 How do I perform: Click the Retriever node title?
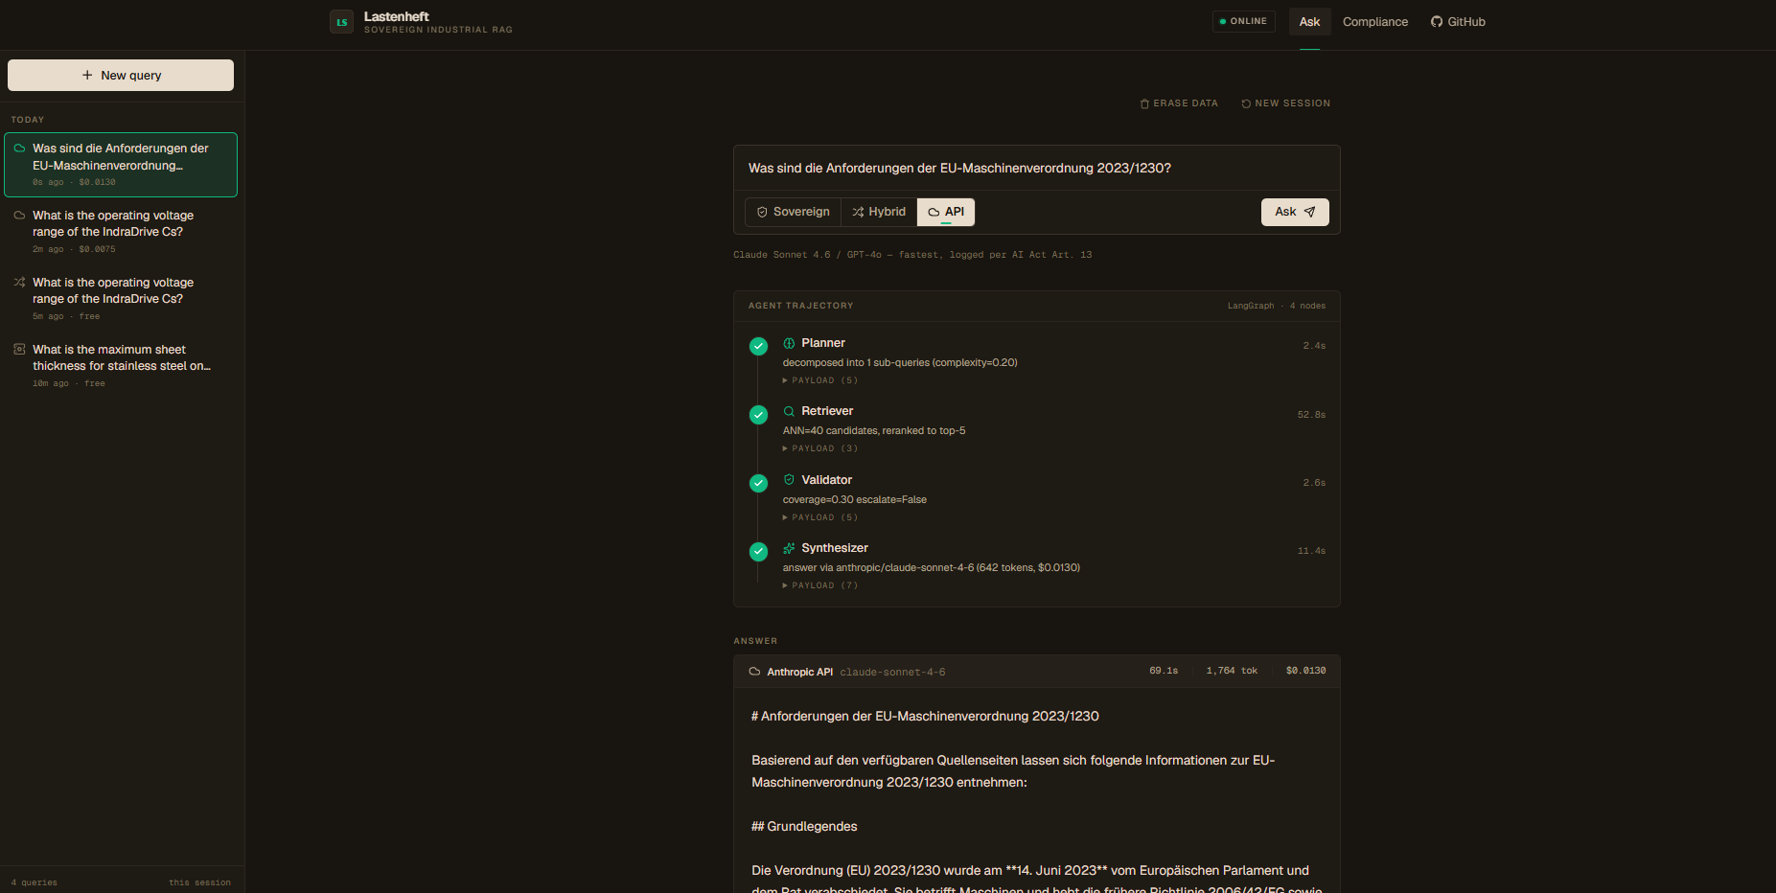pos(827,411)
